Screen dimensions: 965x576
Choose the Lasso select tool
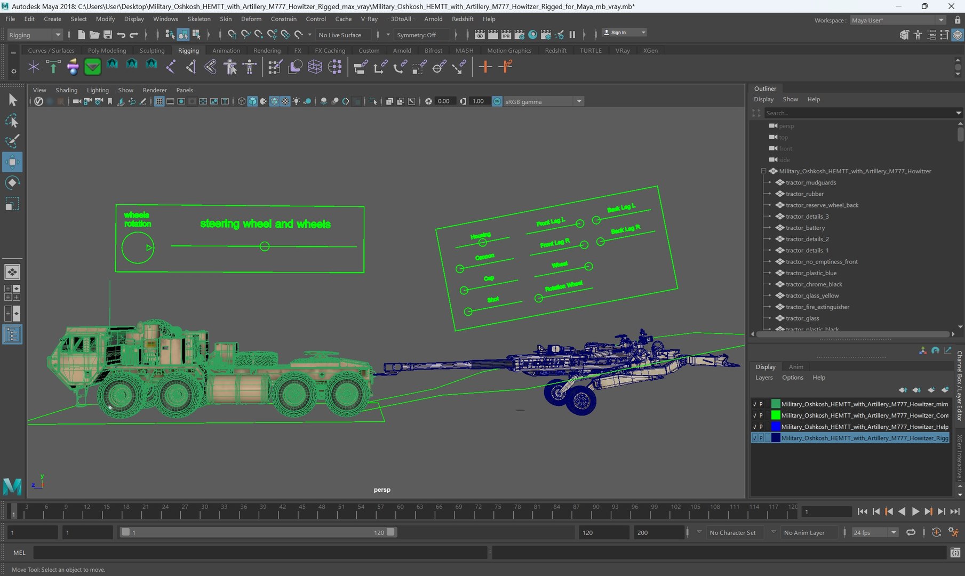point(12,121)
